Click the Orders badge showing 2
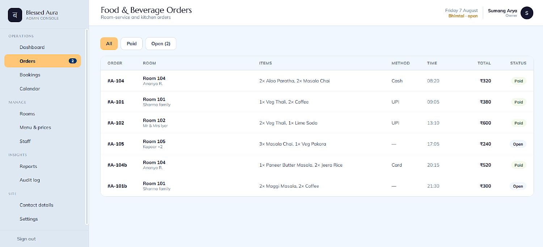543x247 pixels. (x=73, y=61)
